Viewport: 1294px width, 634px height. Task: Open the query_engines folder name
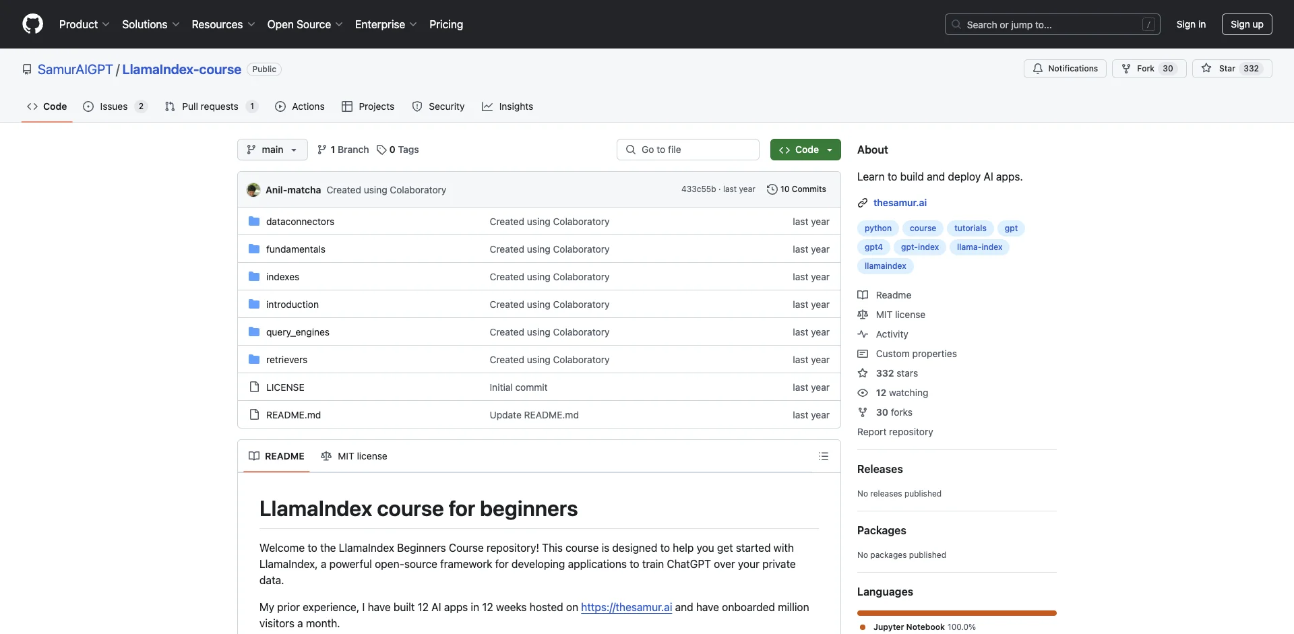click(298, 332)
